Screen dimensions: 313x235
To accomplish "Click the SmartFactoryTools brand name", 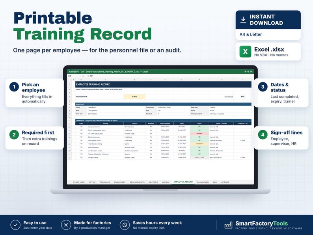I will pos(261,224).
